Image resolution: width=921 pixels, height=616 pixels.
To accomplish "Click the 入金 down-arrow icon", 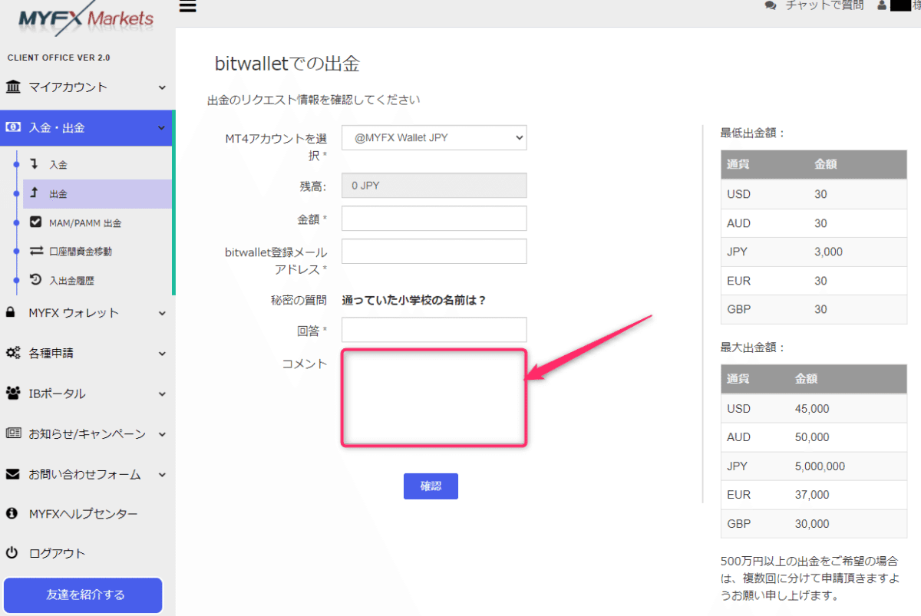I will (x=35, y=164).
